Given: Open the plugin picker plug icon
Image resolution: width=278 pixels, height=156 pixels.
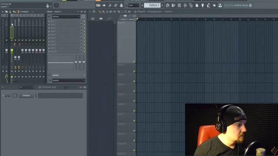Looking at the screenshot, I should click(203, 5).
